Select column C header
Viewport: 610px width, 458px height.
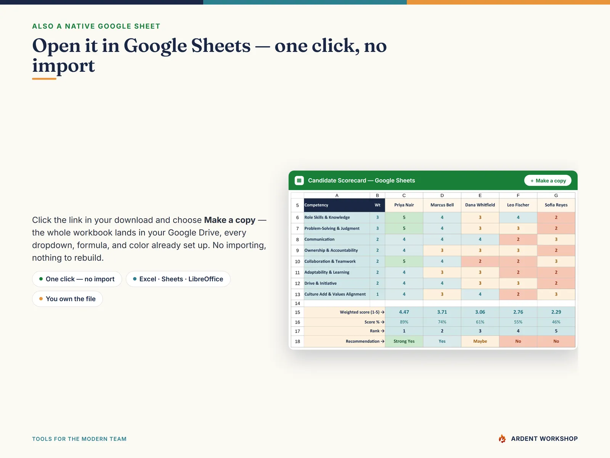[x=404, y=195]
